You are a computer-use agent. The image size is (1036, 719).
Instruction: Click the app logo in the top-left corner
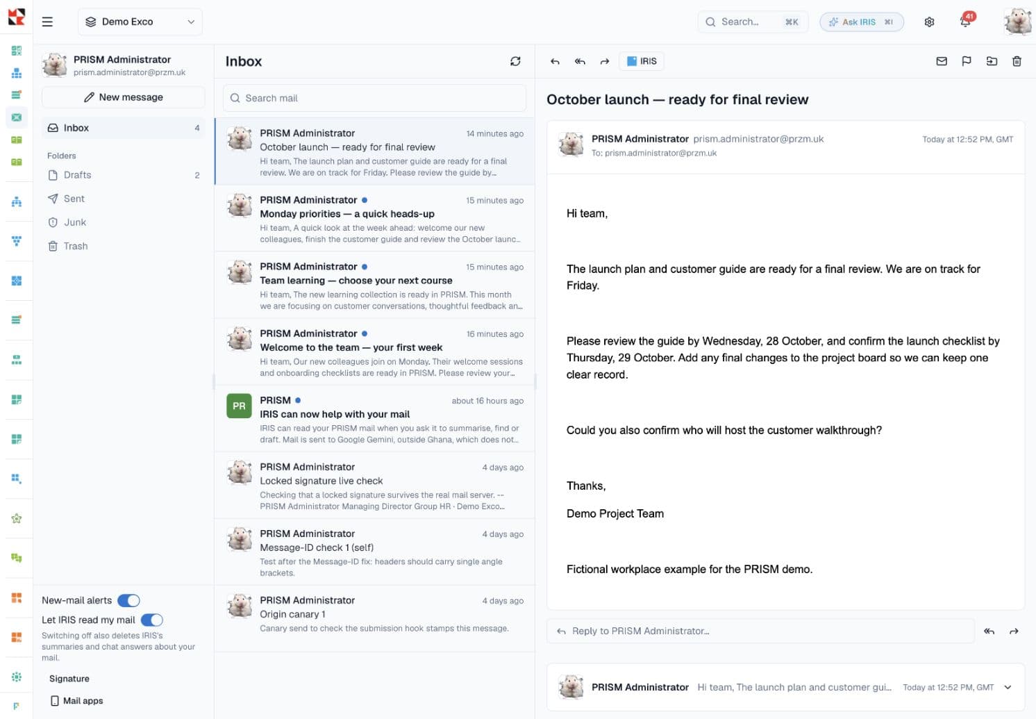click(x=16, y=17)
